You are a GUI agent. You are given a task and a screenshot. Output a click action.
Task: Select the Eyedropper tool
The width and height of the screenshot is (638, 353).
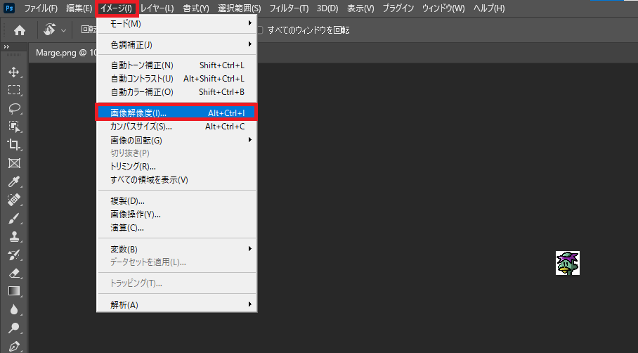coord(14,181)
